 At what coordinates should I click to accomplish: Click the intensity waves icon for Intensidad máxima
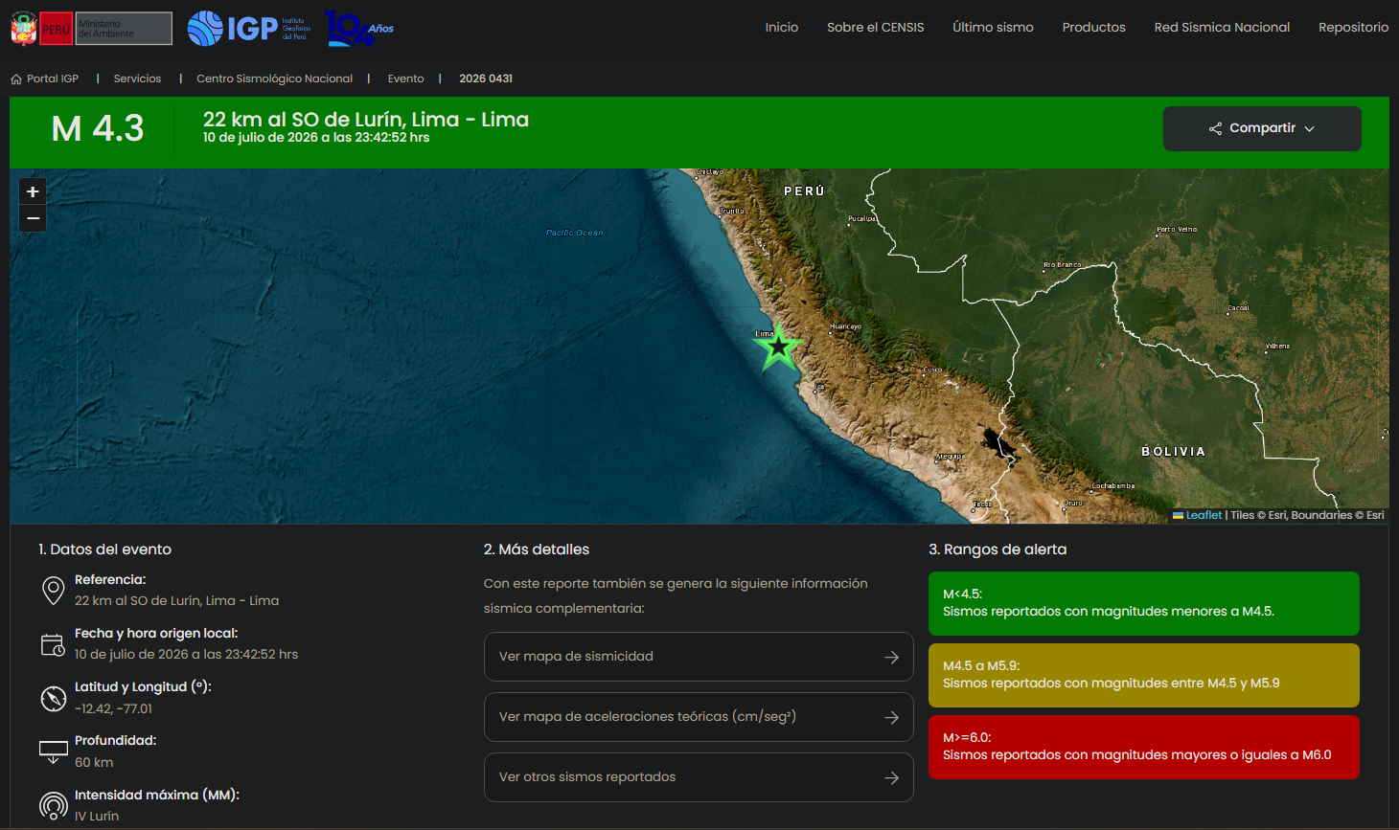point(53,806)
